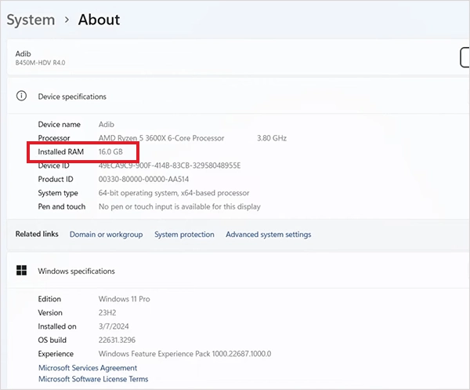Click the OS build label
The height and width of the screenshot is (390, 470).
(52, 340)
